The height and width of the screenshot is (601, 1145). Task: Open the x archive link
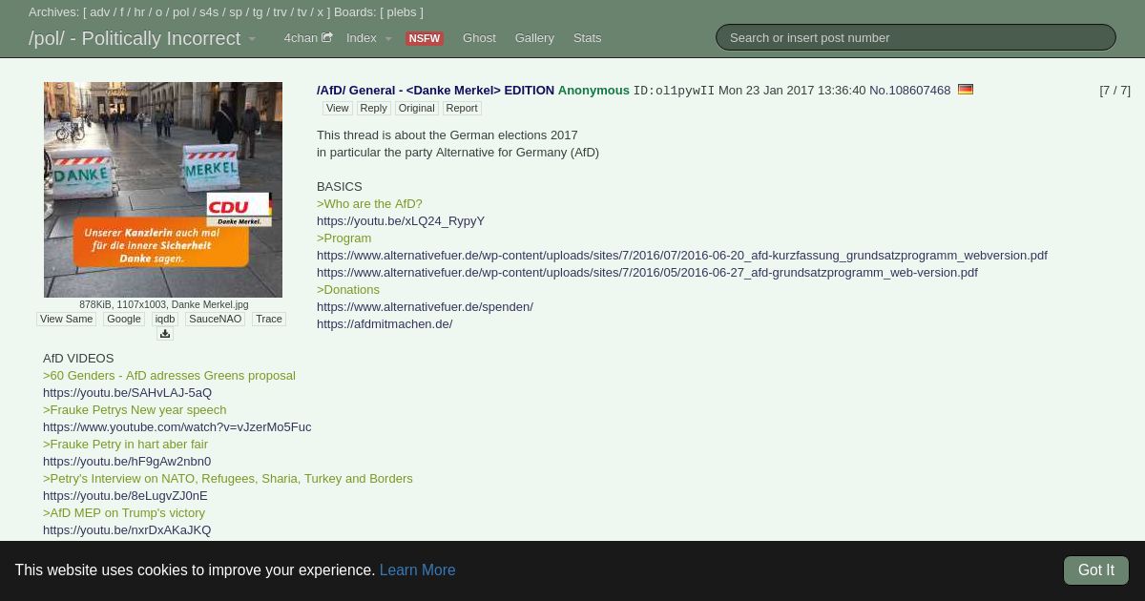pyautogui.click(x=320, y=12)
